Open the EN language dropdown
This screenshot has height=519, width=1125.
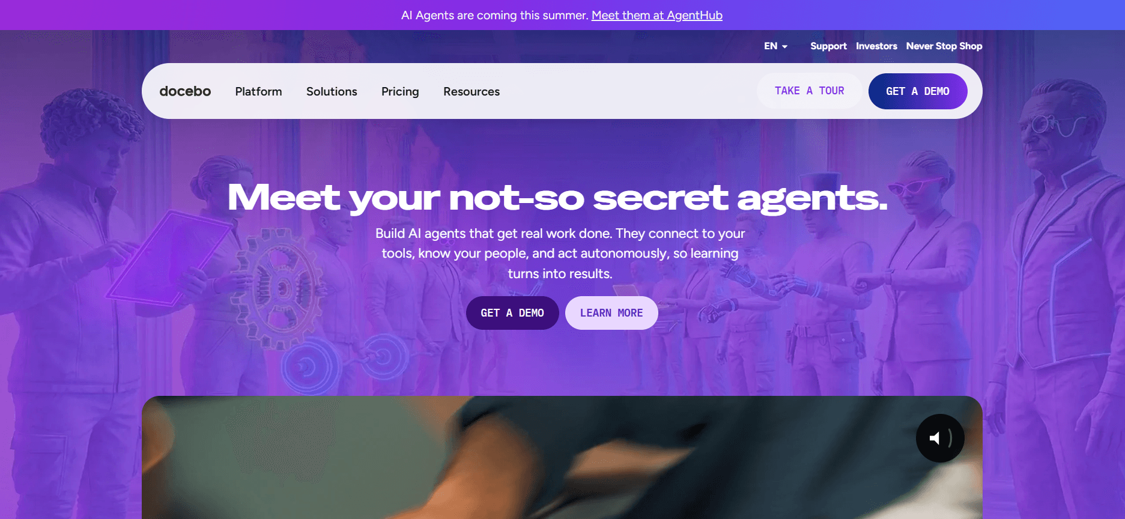[775, 46]
